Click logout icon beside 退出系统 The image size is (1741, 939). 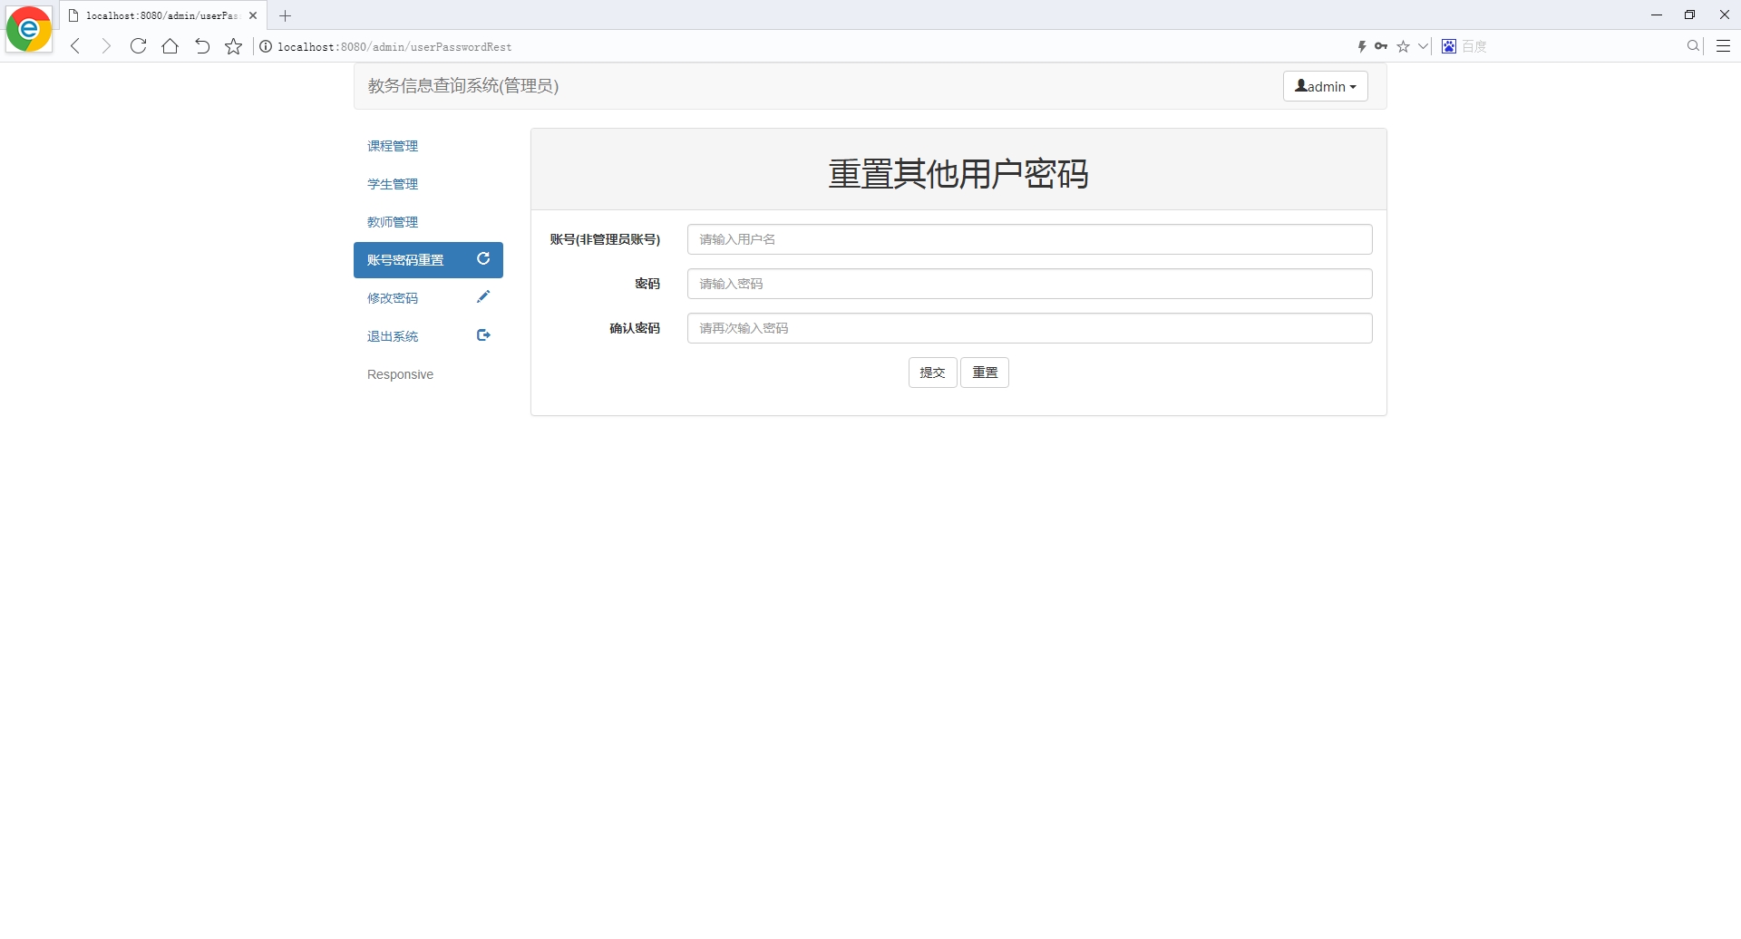point(483,334)
